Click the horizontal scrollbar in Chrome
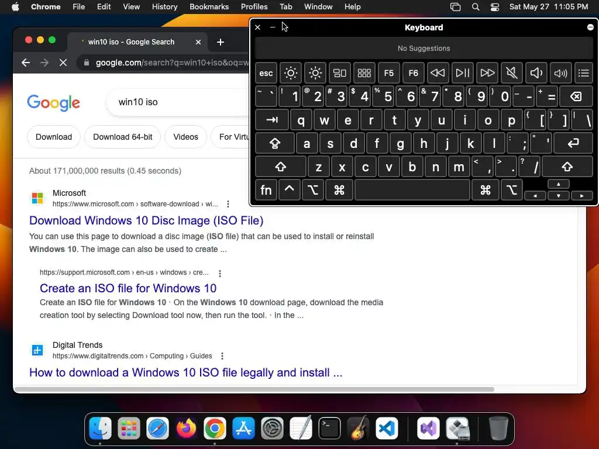Image resolution: width=599 pixels, height=449 pixels. coord(254,389)
